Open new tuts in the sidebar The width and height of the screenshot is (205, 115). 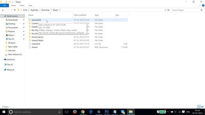(x=12, y=50)
